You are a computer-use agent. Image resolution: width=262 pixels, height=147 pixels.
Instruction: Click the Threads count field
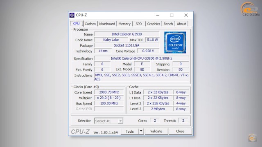(x=183, y=120)
